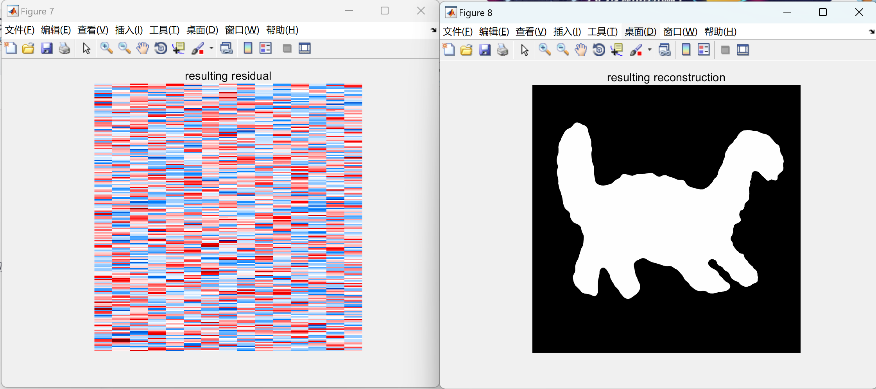Open file icon in Figure 8 toolbar
Viewport: 876px width, 389px height.
[x=467, y=50]
